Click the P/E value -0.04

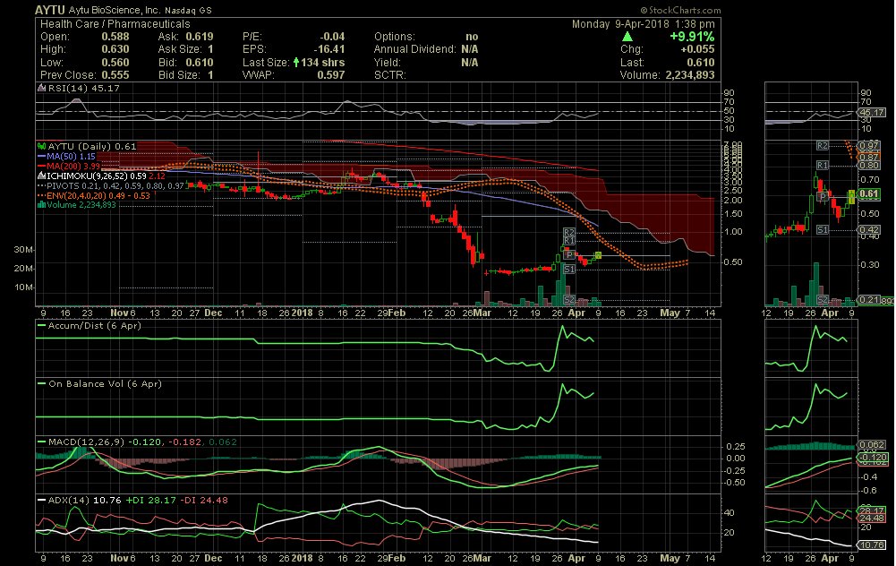click(x=332, y=37)
